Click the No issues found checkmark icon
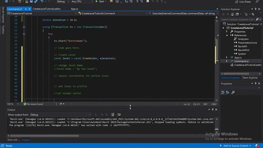 pyautogui.click(x=25, y=104)
